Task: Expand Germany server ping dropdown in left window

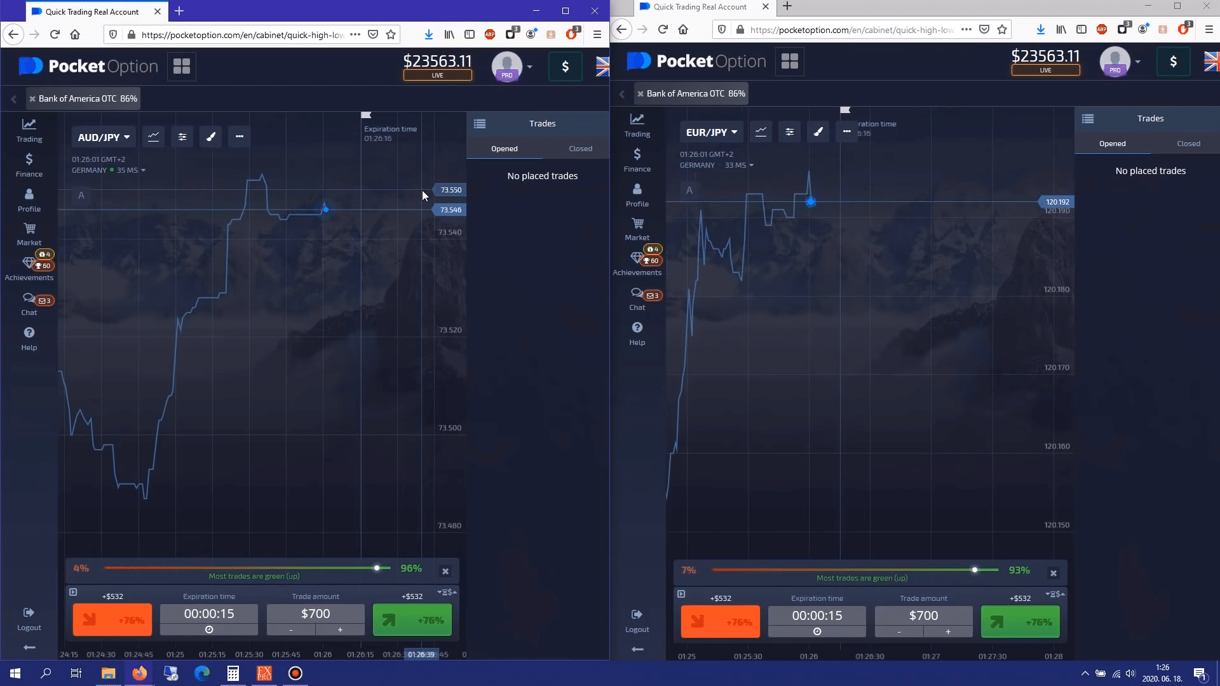Action: pyautogui.click(x=144, y=170)
